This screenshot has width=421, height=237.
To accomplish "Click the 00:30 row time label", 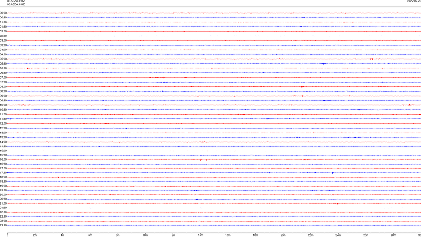I will point(3,18).
